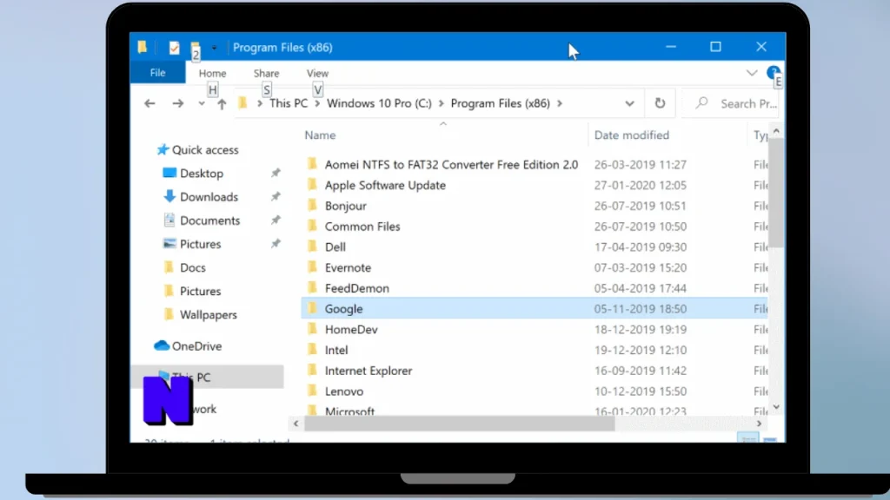890x500 pixels.
Task: Open the Docs folder in navigation pane
Action: (x=192, y=267)
